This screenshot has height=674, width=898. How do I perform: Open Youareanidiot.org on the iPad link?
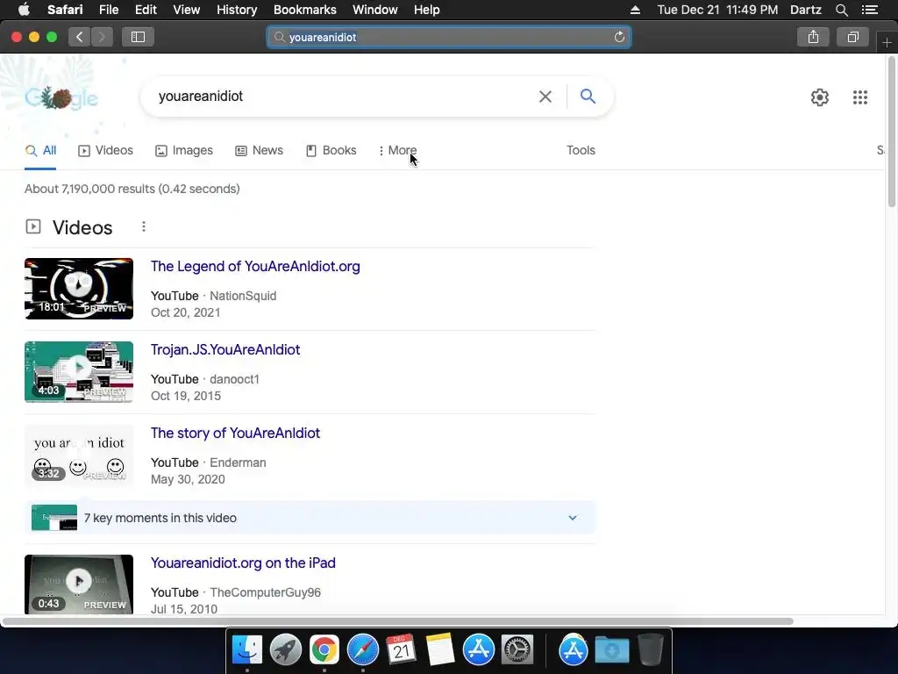tap(243, 563)
